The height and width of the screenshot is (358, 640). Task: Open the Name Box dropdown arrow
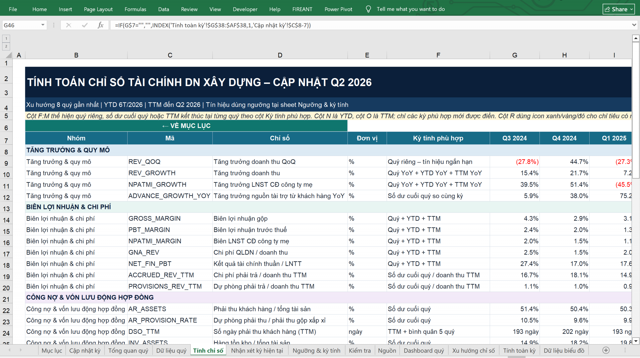(x=43, y=25)
